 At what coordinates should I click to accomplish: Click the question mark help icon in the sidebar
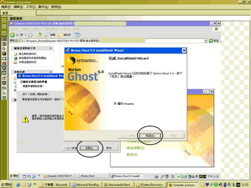click(x=4, y=33)
